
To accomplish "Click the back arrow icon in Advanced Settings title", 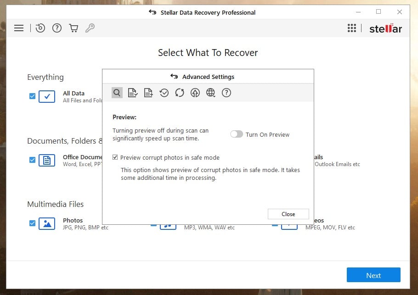I will click(x=174, y=77).
